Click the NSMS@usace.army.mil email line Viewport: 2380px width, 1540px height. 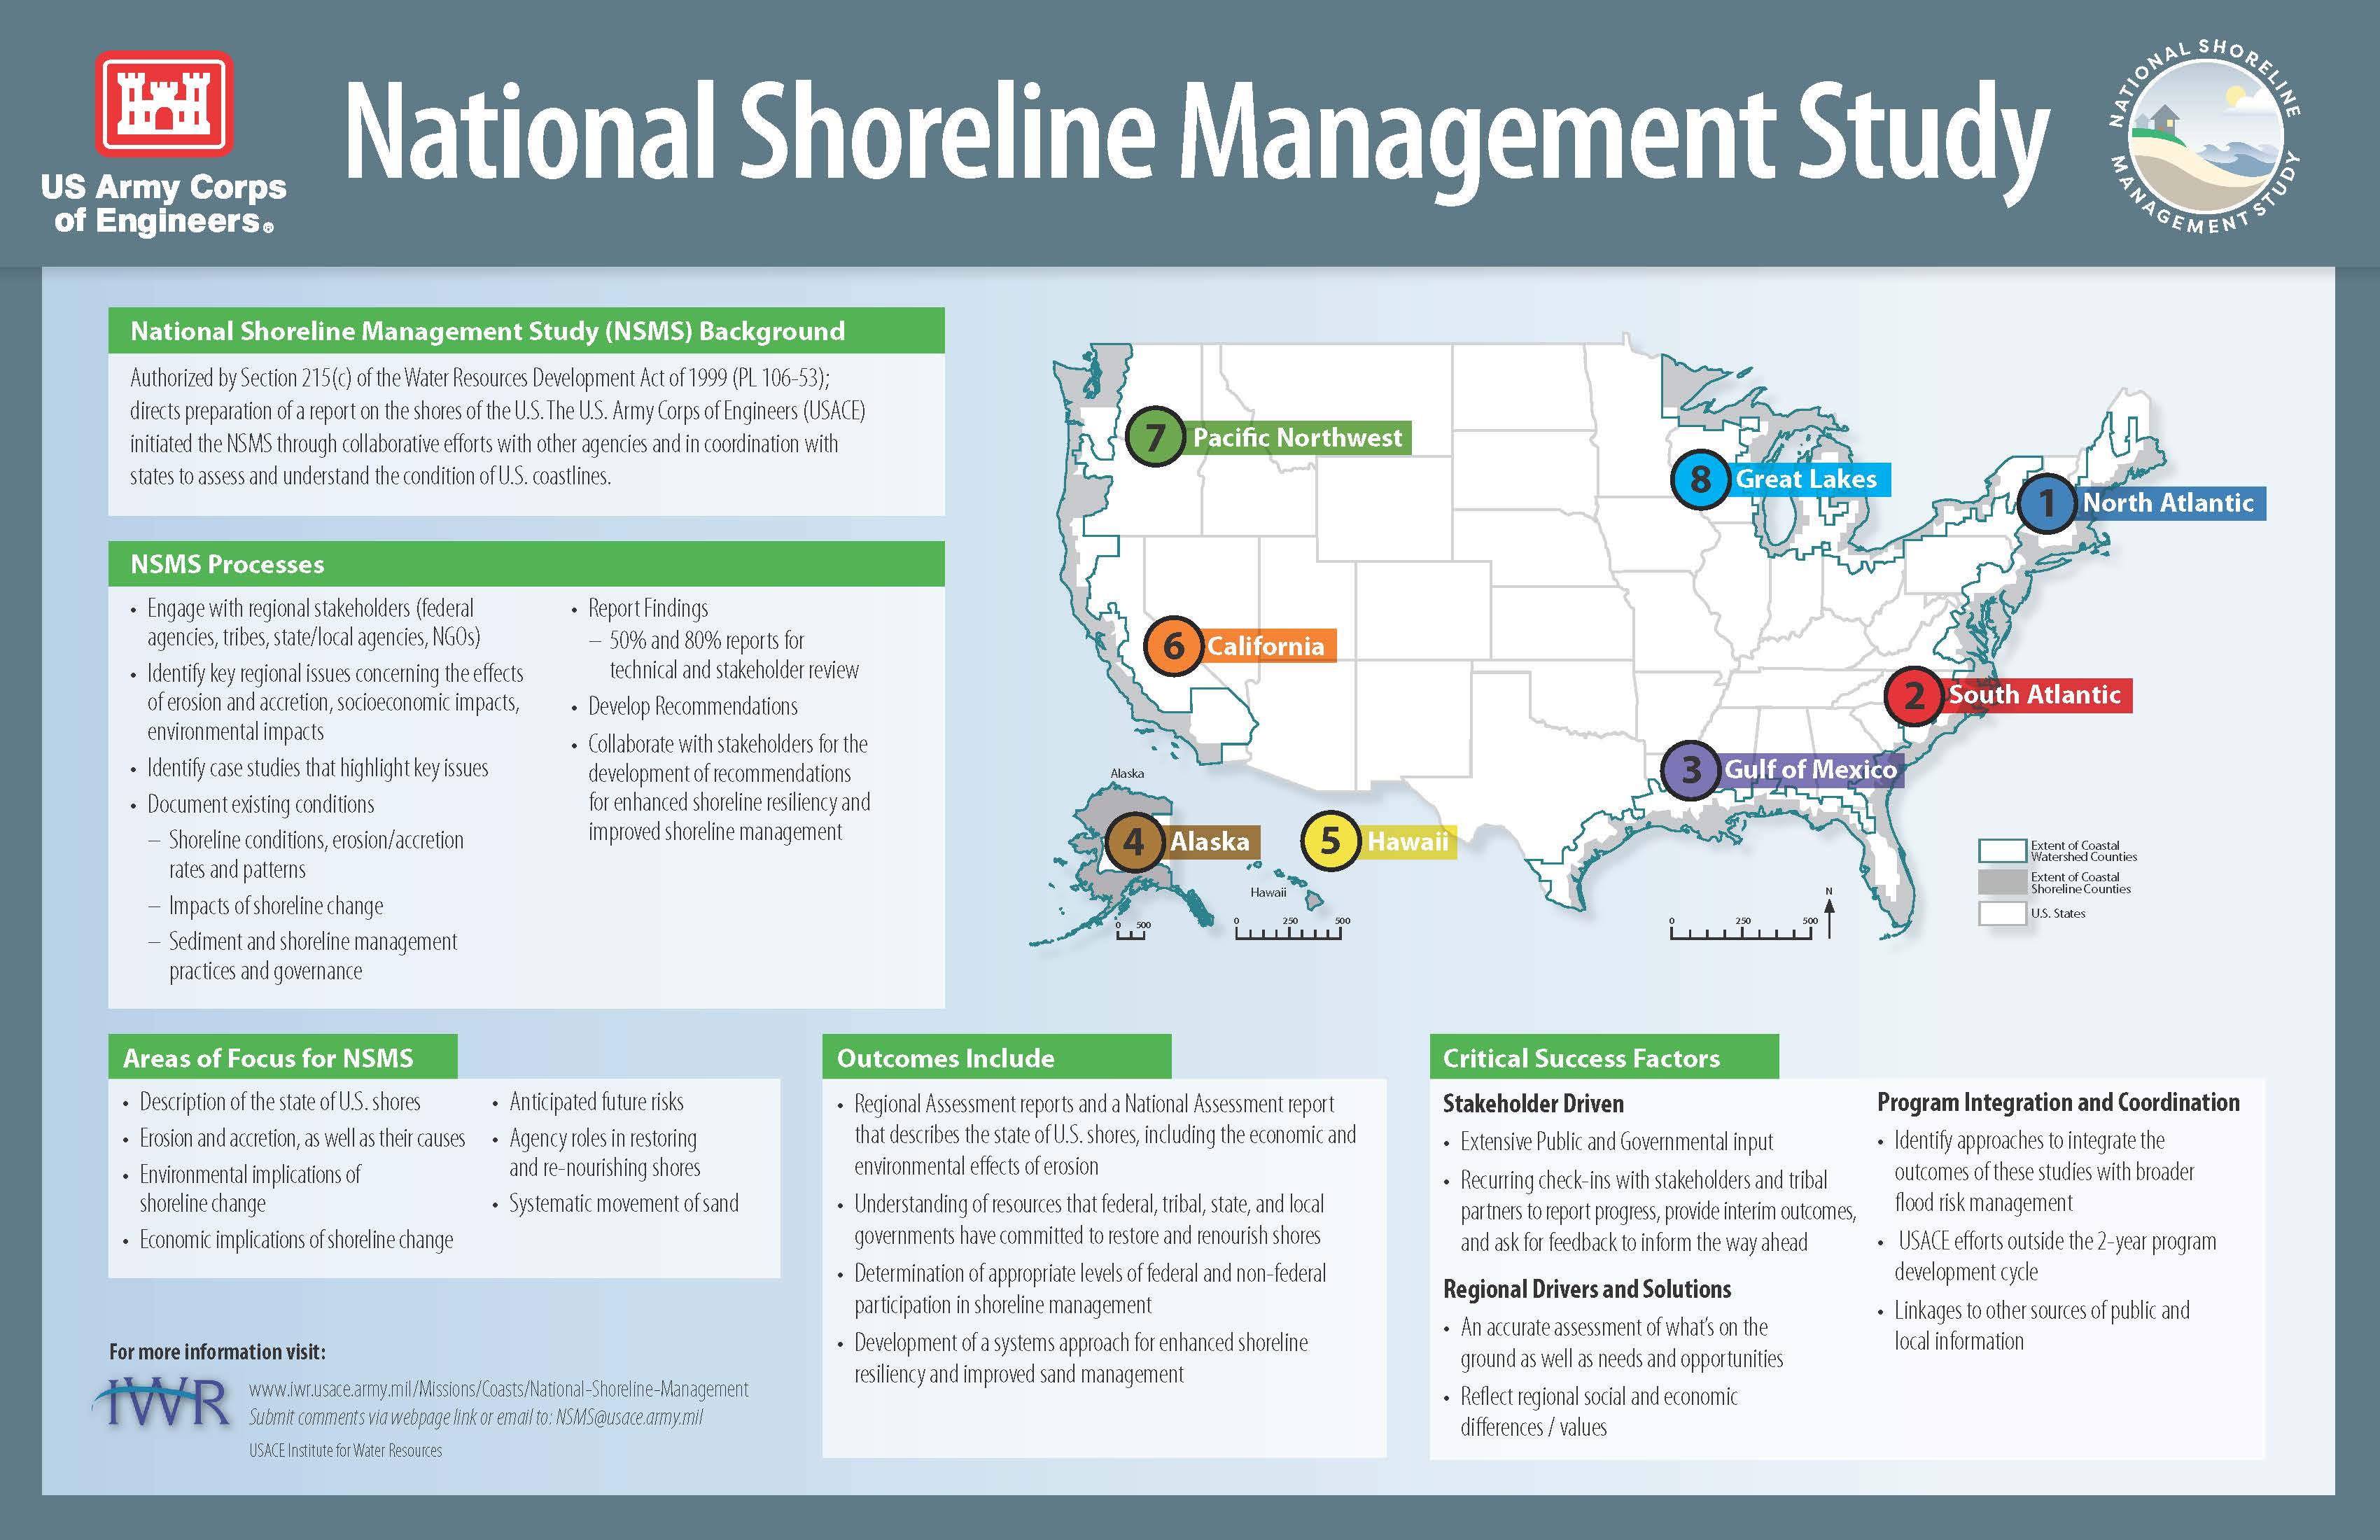point(476,1417)
